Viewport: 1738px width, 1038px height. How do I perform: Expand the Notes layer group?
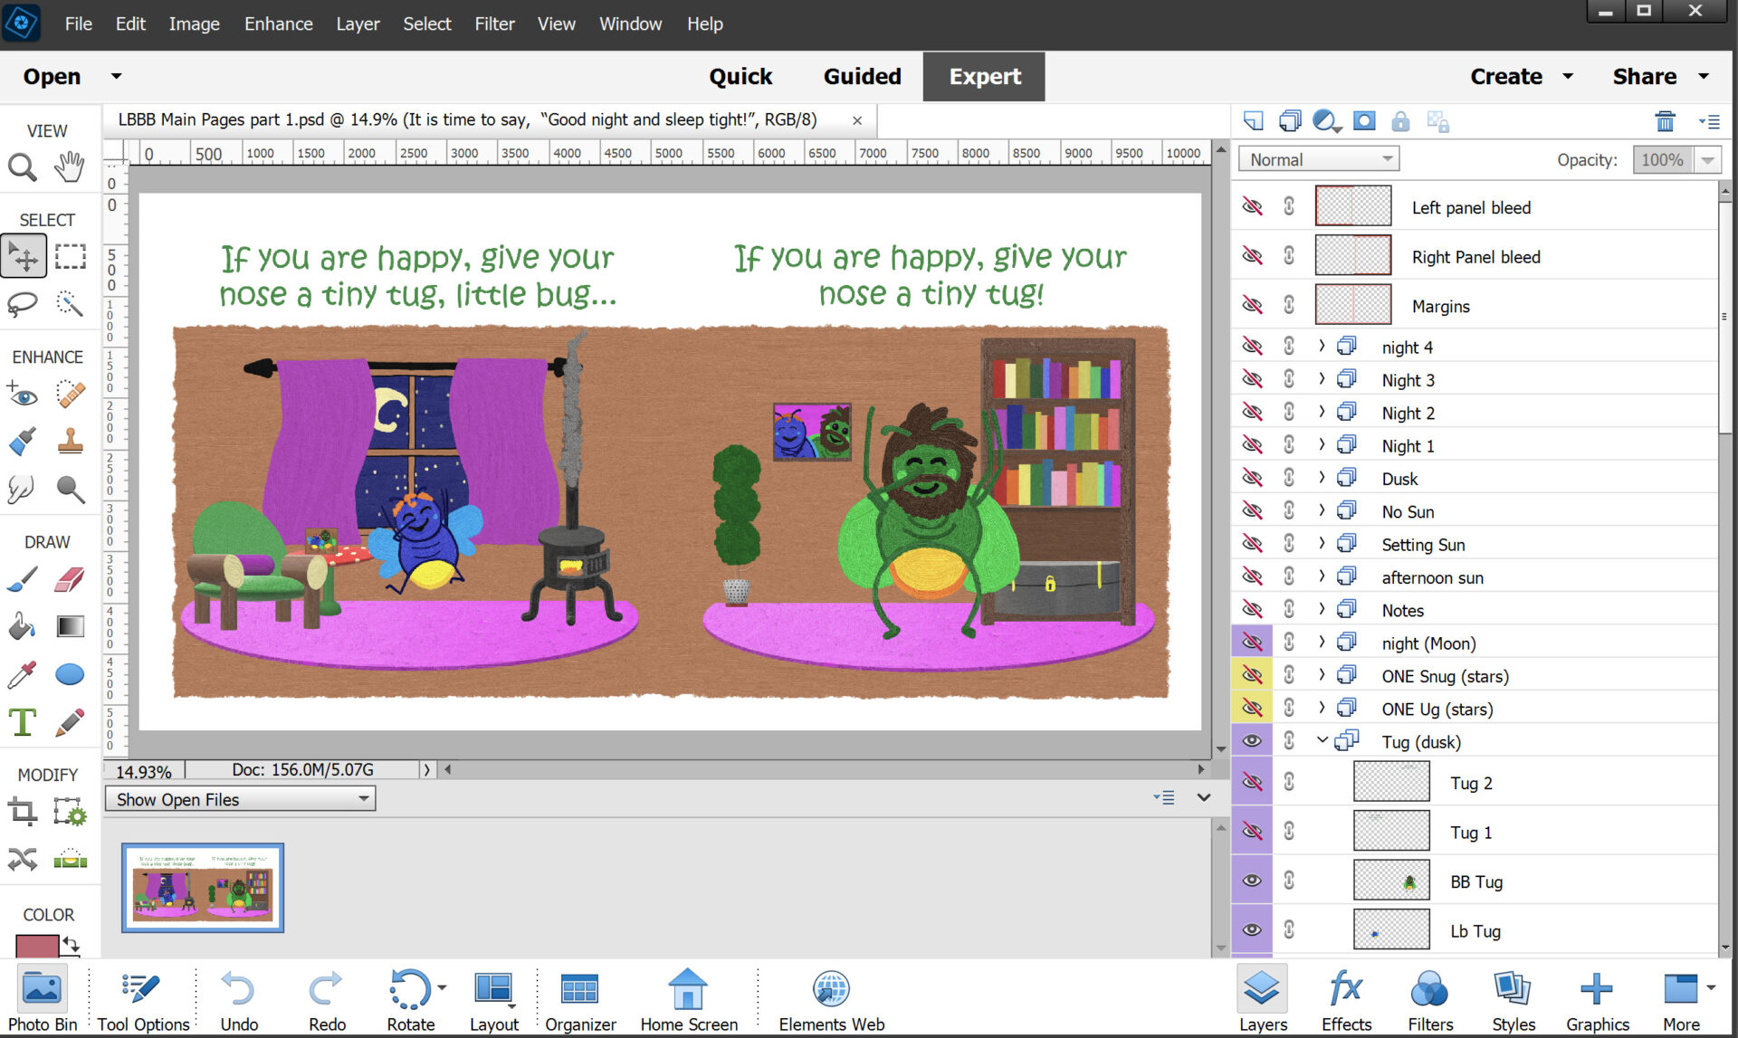(1322, 609)
